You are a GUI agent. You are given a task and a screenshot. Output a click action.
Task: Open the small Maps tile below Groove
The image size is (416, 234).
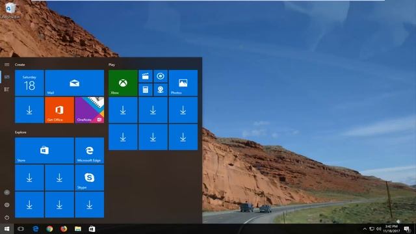pyautogui.click(x=161, y=90)
